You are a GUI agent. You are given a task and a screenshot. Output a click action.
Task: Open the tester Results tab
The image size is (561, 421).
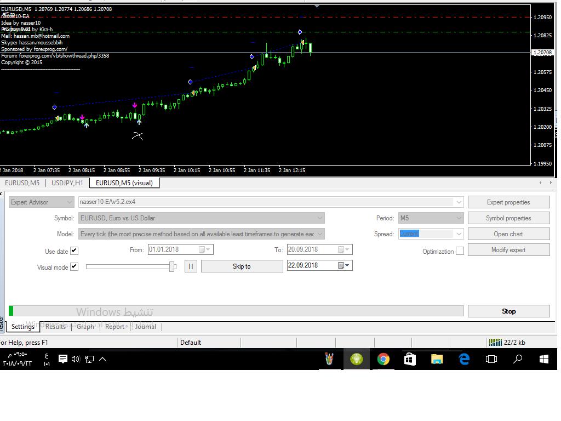coord(55,327)
